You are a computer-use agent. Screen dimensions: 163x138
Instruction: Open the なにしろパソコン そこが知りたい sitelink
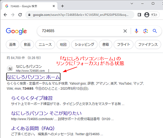pos(46,113)
